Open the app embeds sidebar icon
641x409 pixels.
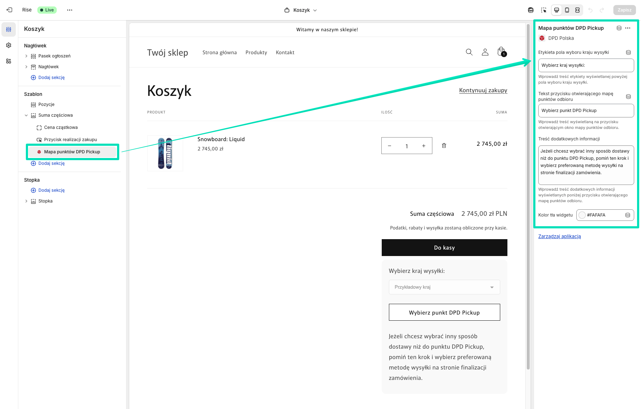tap(9, 61)
